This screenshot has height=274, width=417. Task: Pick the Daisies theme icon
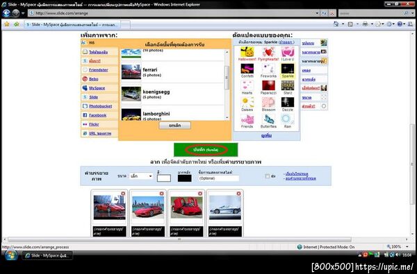coord(247,103)
